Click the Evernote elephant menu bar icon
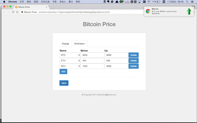The width and height of the screenshot is (197, 123). click(108, 2)
